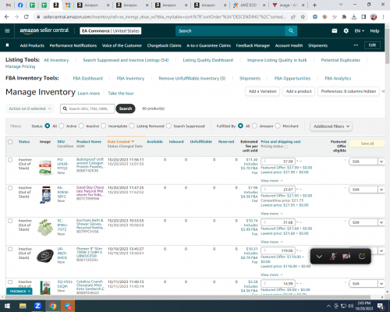Open the Additional filters dropdown
The image size is (390, 312).
point(331,126)
